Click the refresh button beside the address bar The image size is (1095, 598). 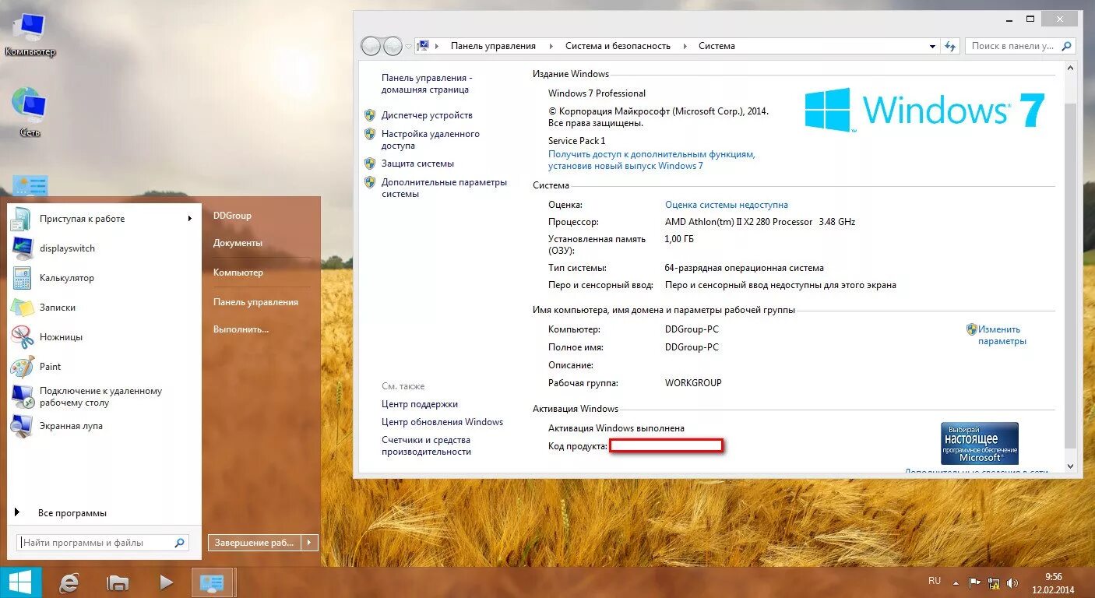tap(950, 46)
